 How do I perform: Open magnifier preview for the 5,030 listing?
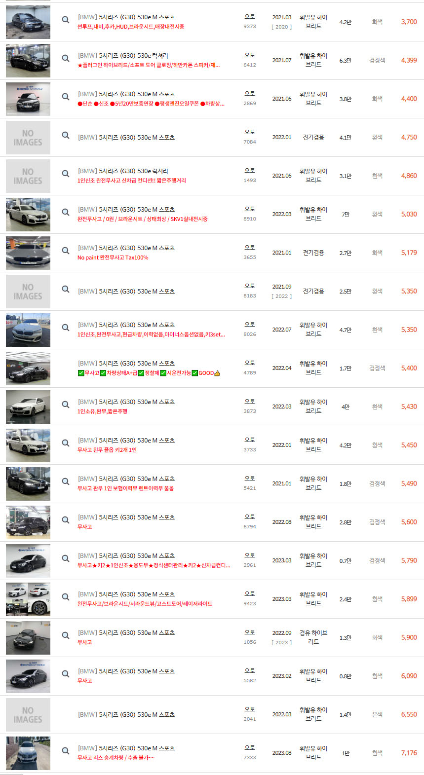click(x=65, y=212)
